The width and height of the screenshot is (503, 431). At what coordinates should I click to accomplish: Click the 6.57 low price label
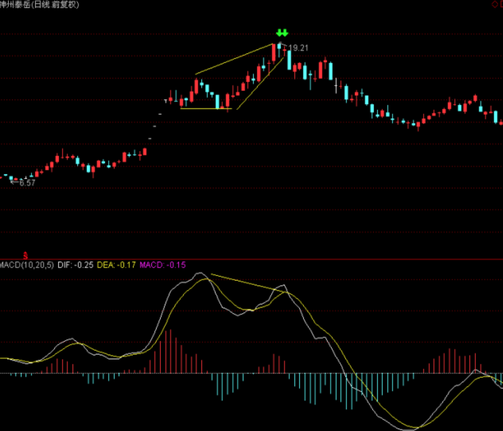click(27, 183)
